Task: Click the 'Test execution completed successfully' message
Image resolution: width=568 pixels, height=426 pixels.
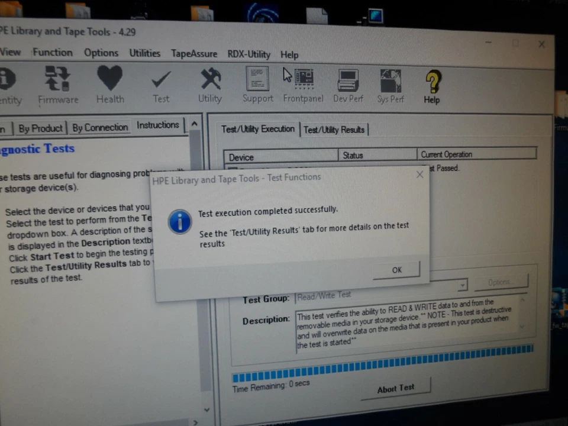Action: [x=267, y=211]
